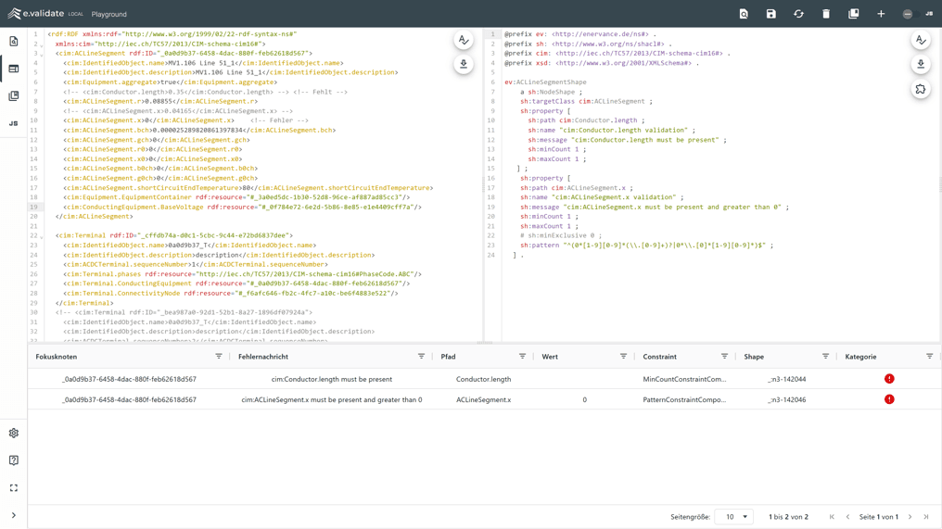Open the library icon in left sidebar

point(14,96)
